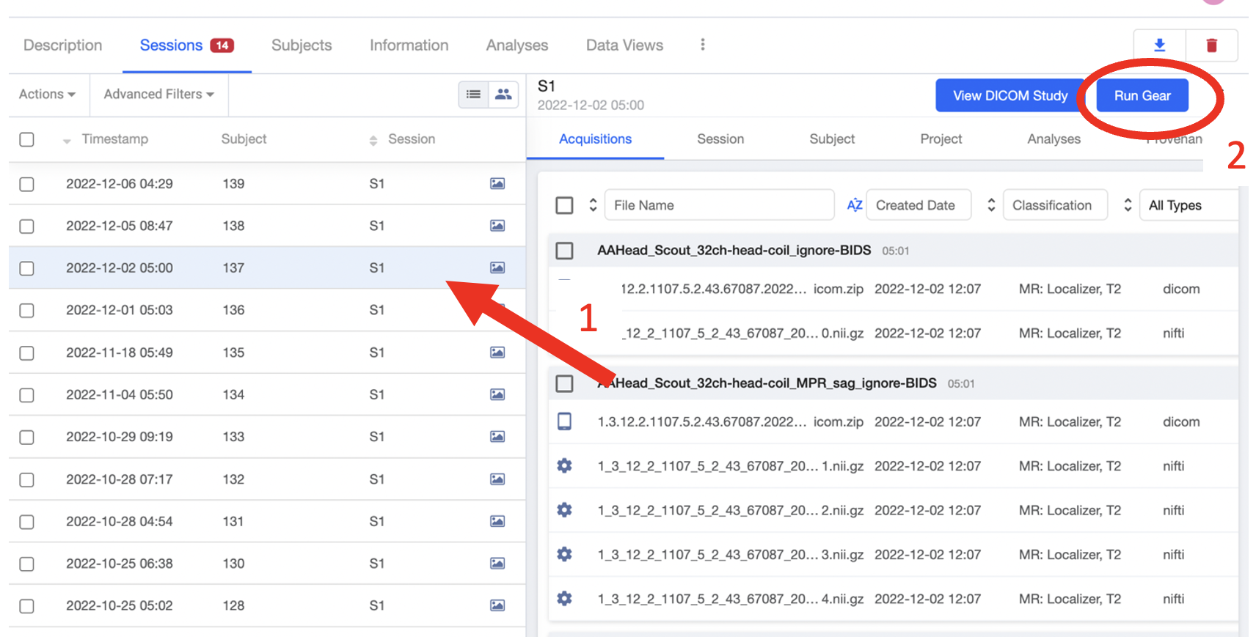Open the three-dot more tabs menu
The image size is (1256, 642).
click(x=702, y=45)
